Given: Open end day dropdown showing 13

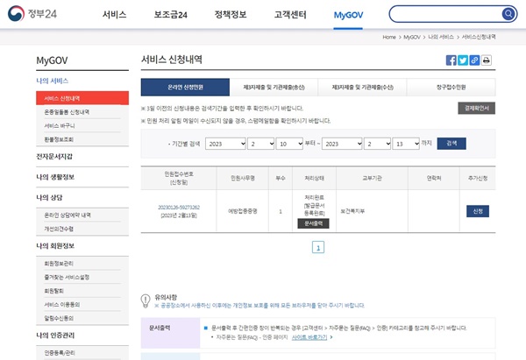Looking at the screenshot, I should (406, 144).
